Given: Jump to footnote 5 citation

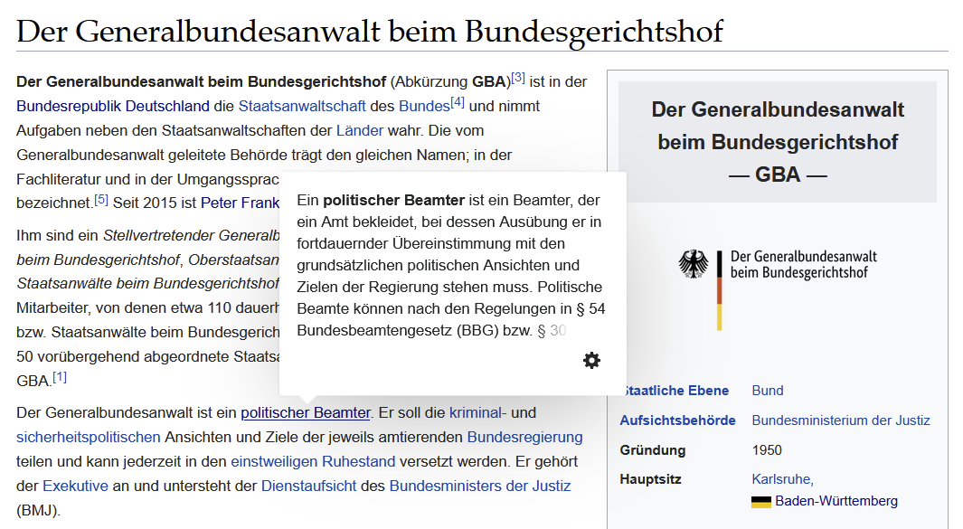Looking at the screenshot, I should tap(101, 200).
